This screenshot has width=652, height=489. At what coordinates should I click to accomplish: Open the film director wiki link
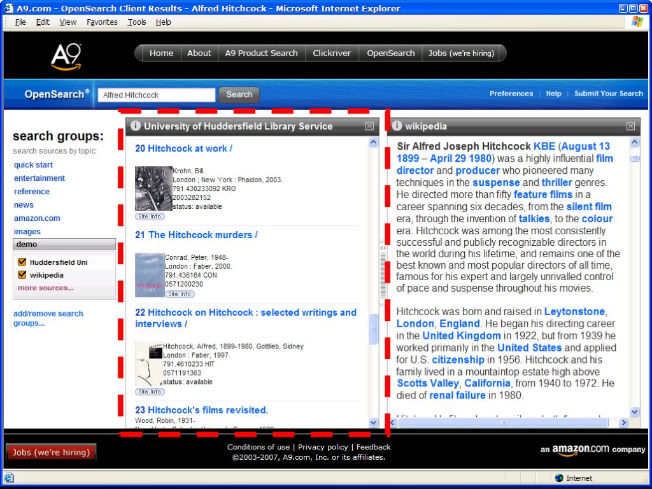tap(505, 164)
